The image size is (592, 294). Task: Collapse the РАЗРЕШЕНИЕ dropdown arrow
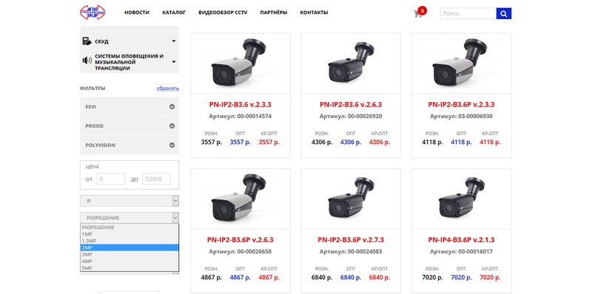175,218
